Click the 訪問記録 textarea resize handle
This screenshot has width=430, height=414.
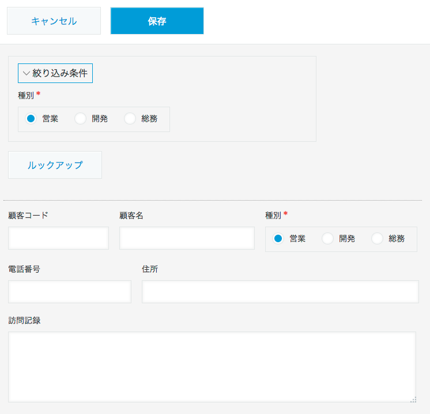(x=413, y=400)
